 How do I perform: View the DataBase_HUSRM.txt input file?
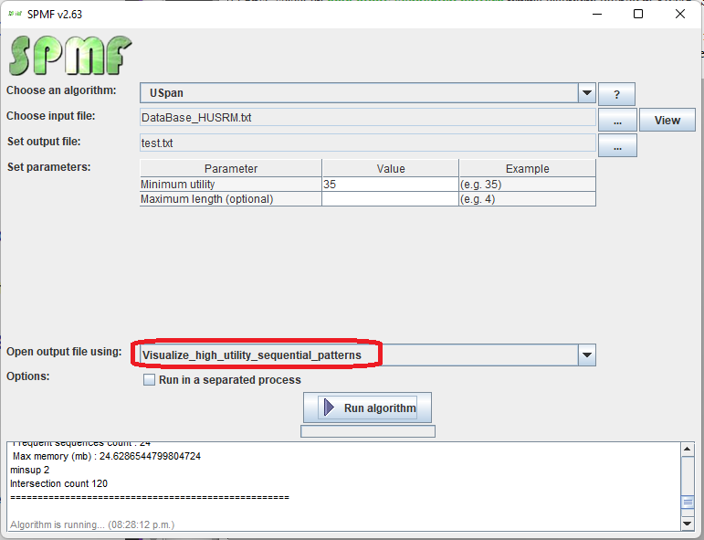667,120
